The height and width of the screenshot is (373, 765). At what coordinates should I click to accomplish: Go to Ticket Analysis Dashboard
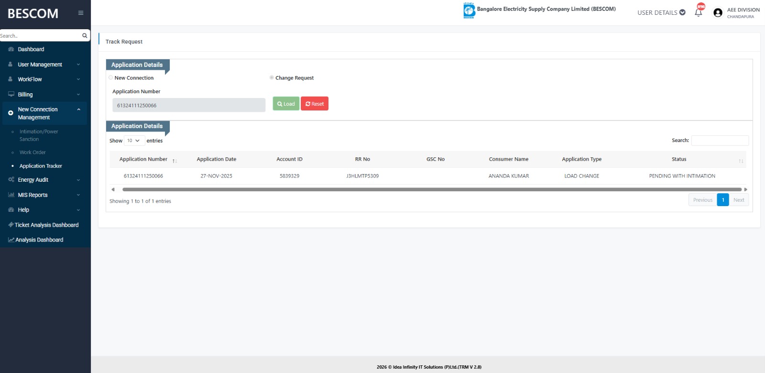click(x=46, y=225)
